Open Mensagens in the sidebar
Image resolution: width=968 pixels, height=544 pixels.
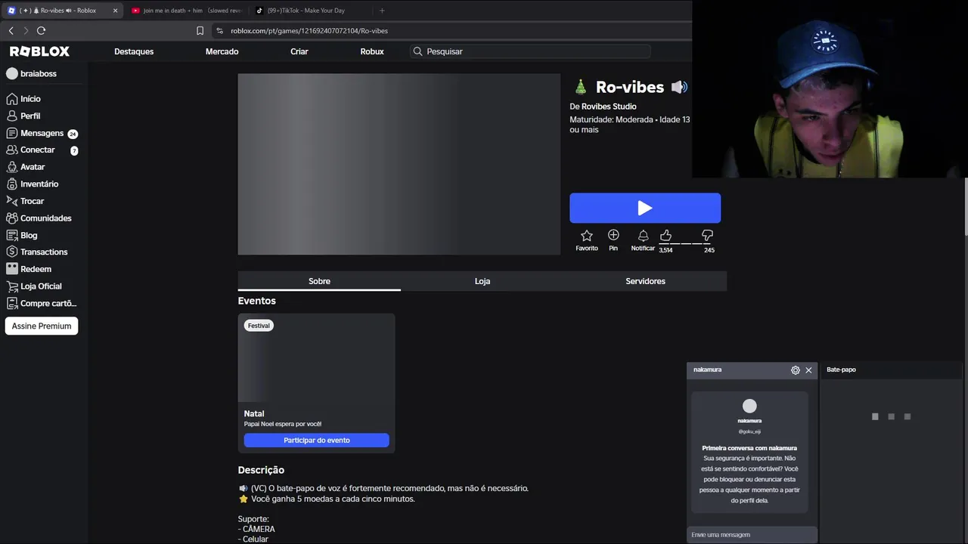click(x=42, y=134)
